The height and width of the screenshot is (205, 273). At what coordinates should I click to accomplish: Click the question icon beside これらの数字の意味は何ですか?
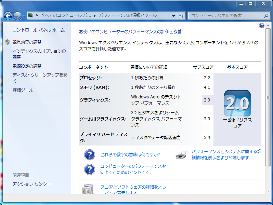point(90,155)
